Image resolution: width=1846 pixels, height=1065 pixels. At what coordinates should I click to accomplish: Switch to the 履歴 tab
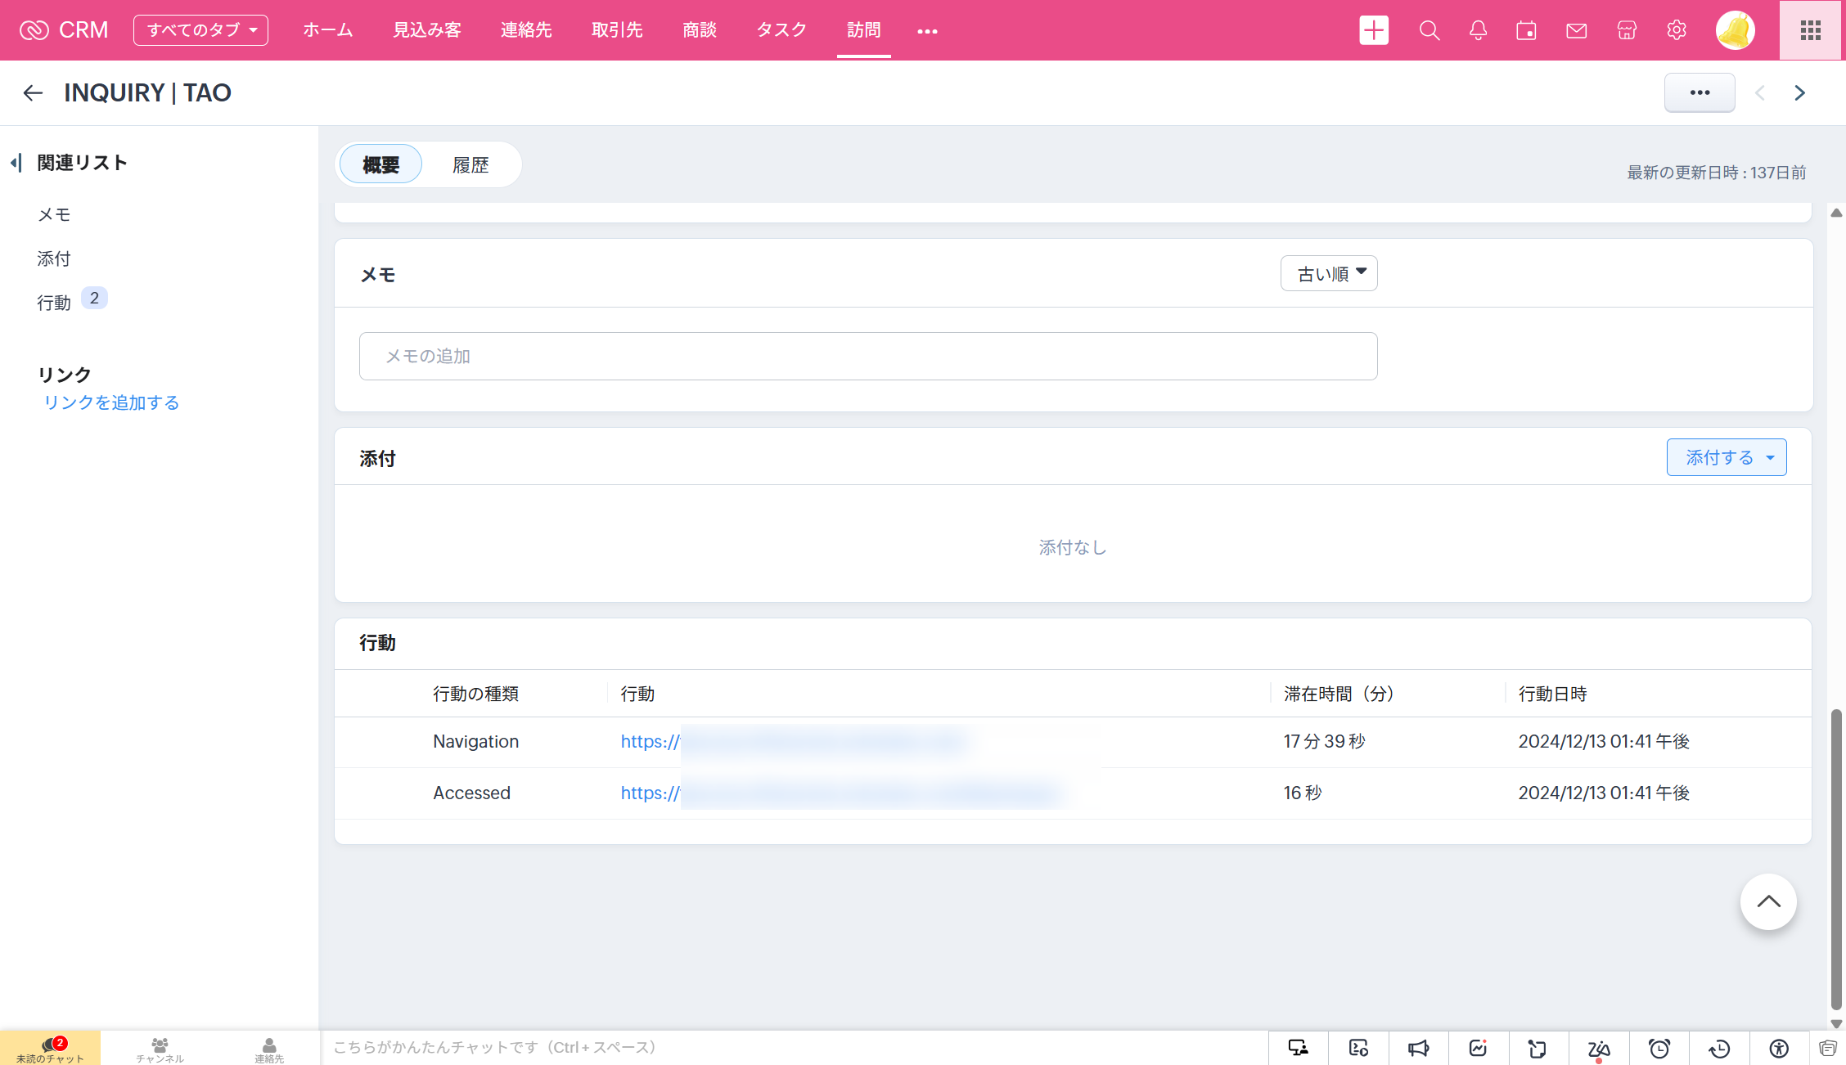click(x=471, y=164)
